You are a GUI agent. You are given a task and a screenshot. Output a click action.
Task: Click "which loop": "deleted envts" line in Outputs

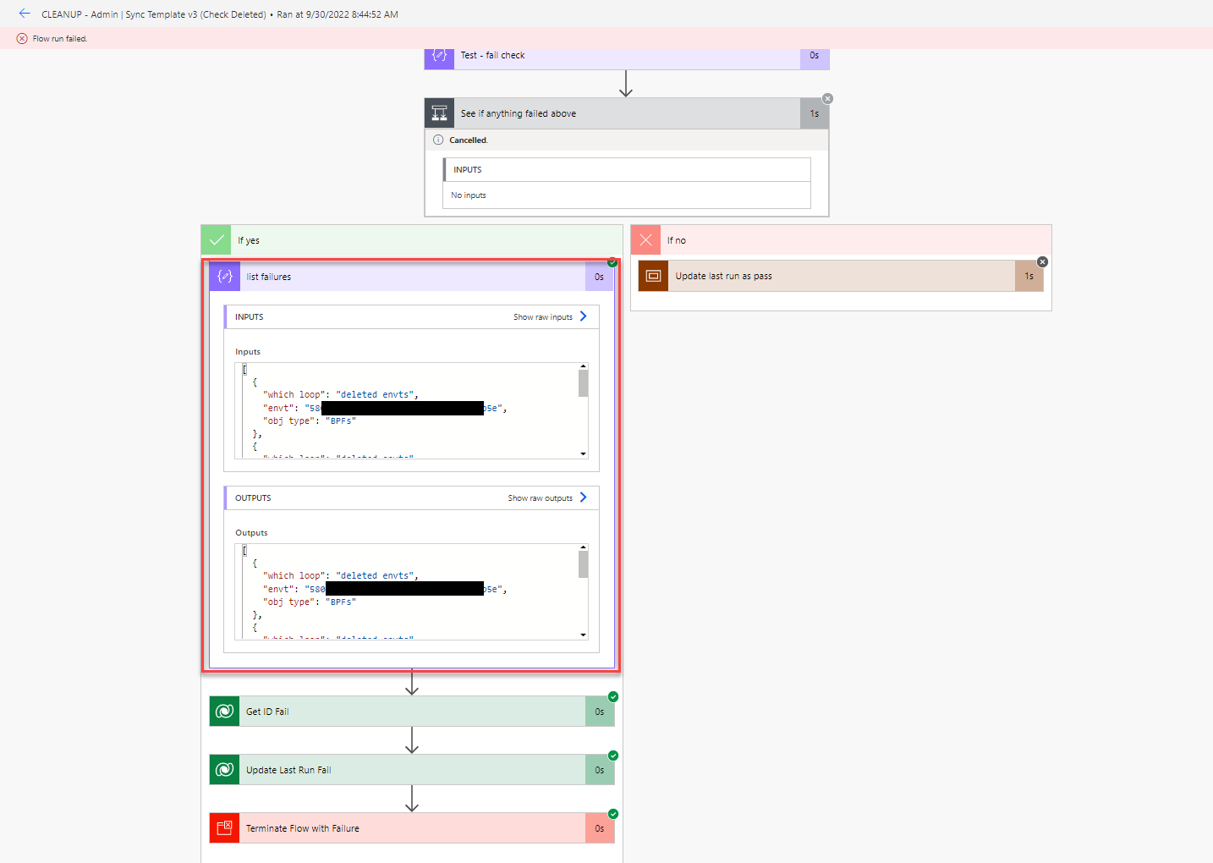tap(341, 576)
